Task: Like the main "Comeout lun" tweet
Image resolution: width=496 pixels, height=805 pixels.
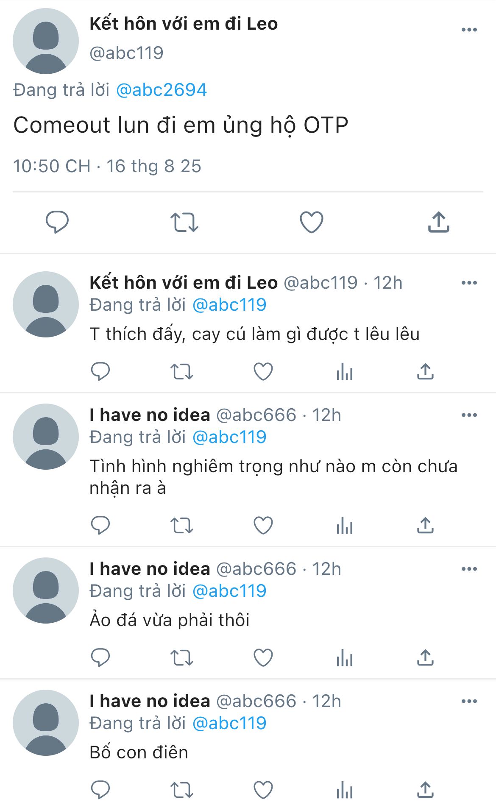Action: [312, 222]
